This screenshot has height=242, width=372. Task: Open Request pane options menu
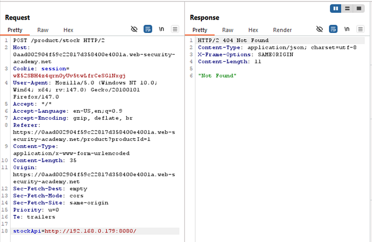coord(175,29)
